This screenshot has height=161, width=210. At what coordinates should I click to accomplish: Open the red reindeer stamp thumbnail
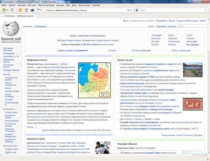[193, 104]
